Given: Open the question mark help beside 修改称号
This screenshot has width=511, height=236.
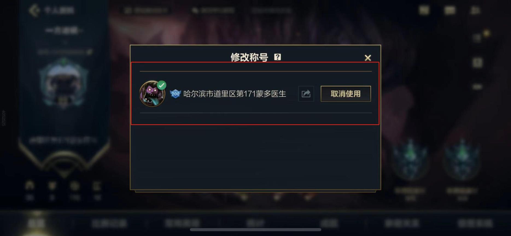Looking at the screenshot, I should point(278,57).
